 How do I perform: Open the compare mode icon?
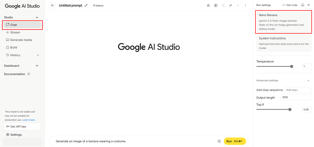[x=216, y=5]
